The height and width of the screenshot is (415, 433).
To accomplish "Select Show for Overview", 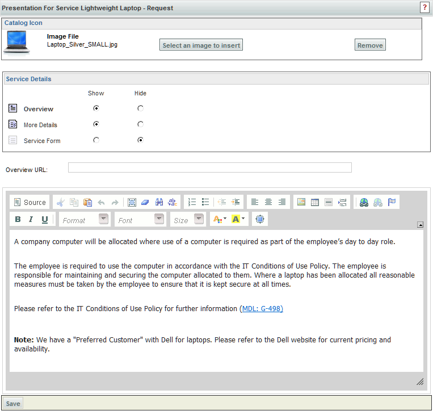I will (x=96, y=108).
